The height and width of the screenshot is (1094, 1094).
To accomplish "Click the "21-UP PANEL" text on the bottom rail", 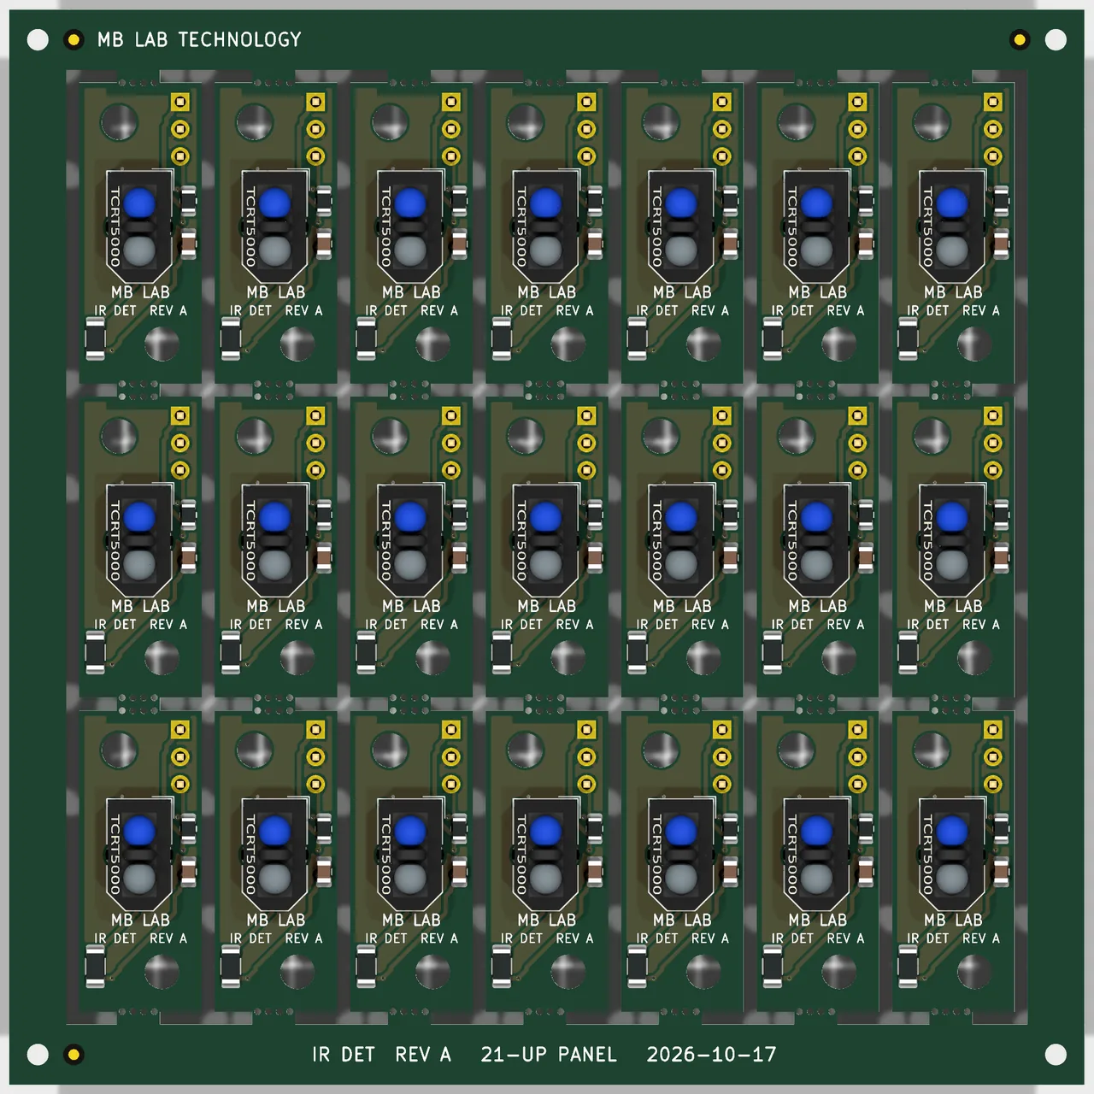I will coord(549,1055).
